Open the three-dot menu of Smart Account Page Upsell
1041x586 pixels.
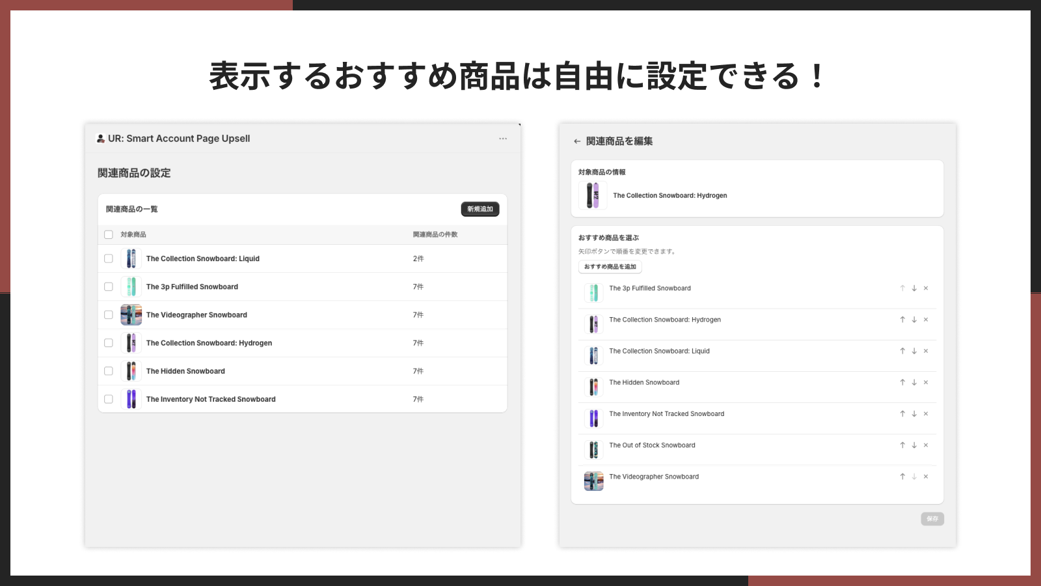point(503,139)
